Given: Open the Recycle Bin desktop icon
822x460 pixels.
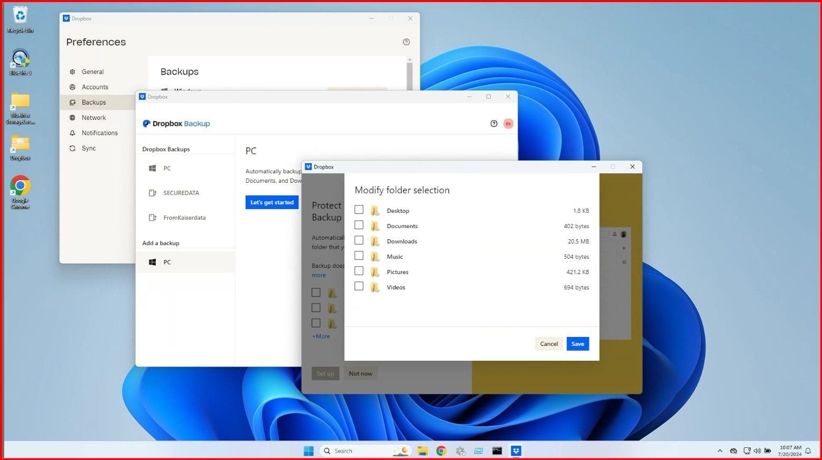Looking at the screenshot, I should click(20, 19).
